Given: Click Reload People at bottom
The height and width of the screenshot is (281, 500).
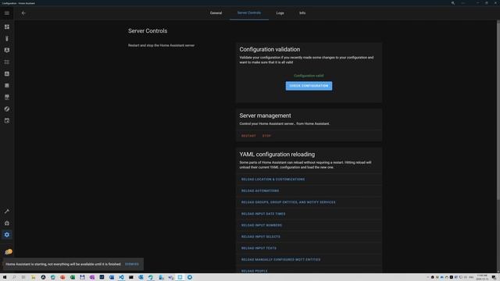Looking at the screenshot, I should [x=254, y=271].
